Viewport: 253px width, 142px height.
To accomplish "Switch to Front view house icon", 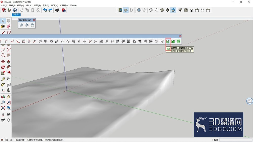I will tap(191, 10).
